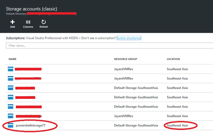This screenshot has height=133, width=213.
Task: Sort by the NAME column header
Action: click(x=13, y=59)
